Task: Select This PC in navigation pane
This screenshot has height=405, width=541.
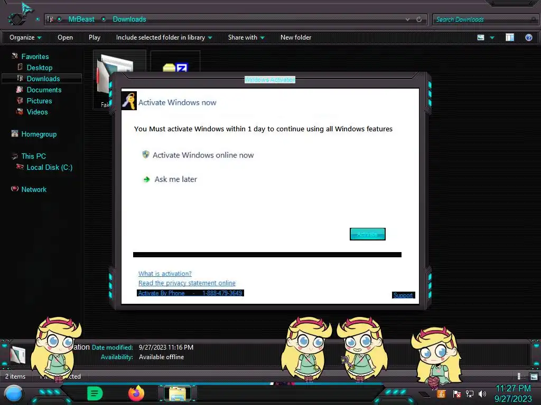Action: (33, 156)
